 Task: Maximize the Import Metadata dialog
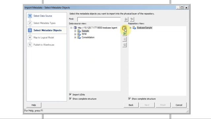pos(182,8)
